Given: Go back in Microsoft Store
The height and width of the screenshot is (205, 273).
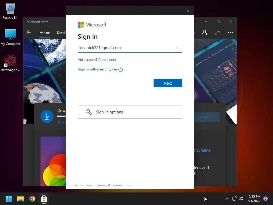Looking at the screenshot, I should [x=29, y=32].
